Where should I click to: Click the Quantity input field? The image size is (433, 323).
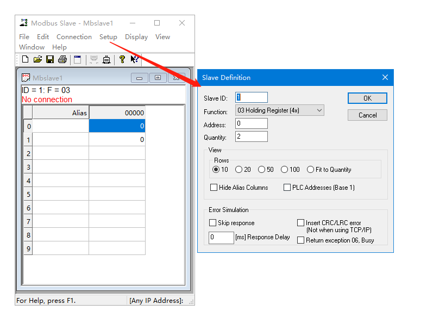pos(252,136)
